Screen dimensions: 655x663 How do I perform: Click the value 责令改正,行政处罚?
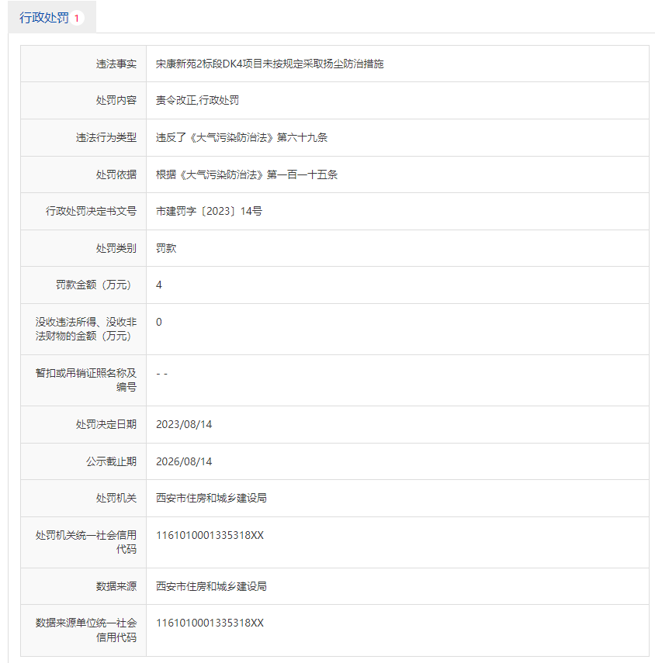click(x=197, y=100)
